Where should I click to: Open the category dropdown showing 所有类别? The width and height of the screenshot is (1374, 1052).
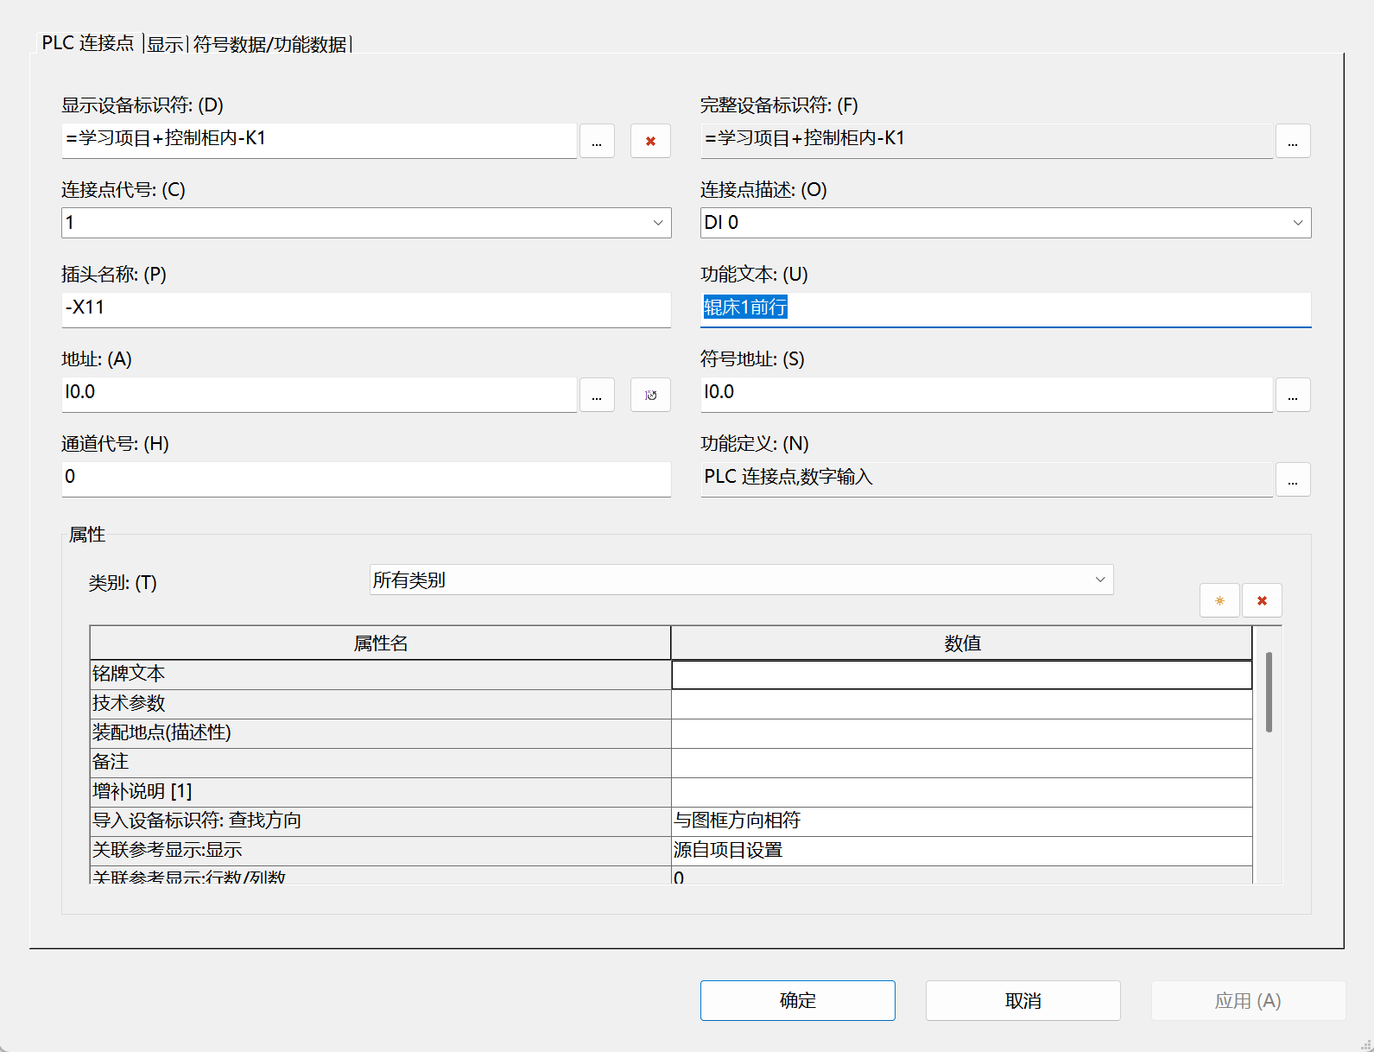1100,580
